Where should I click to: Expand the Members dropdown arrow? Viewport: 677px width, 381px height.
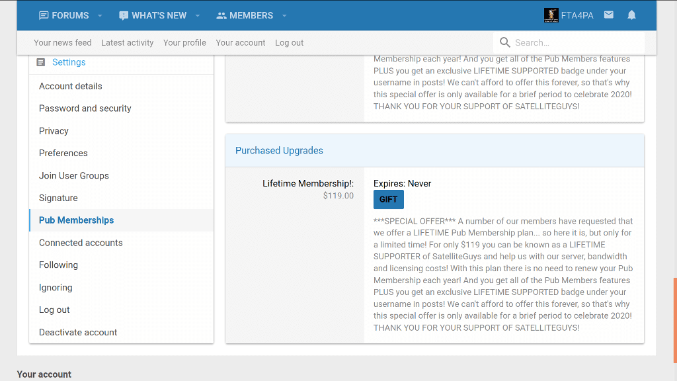(284, 15)
